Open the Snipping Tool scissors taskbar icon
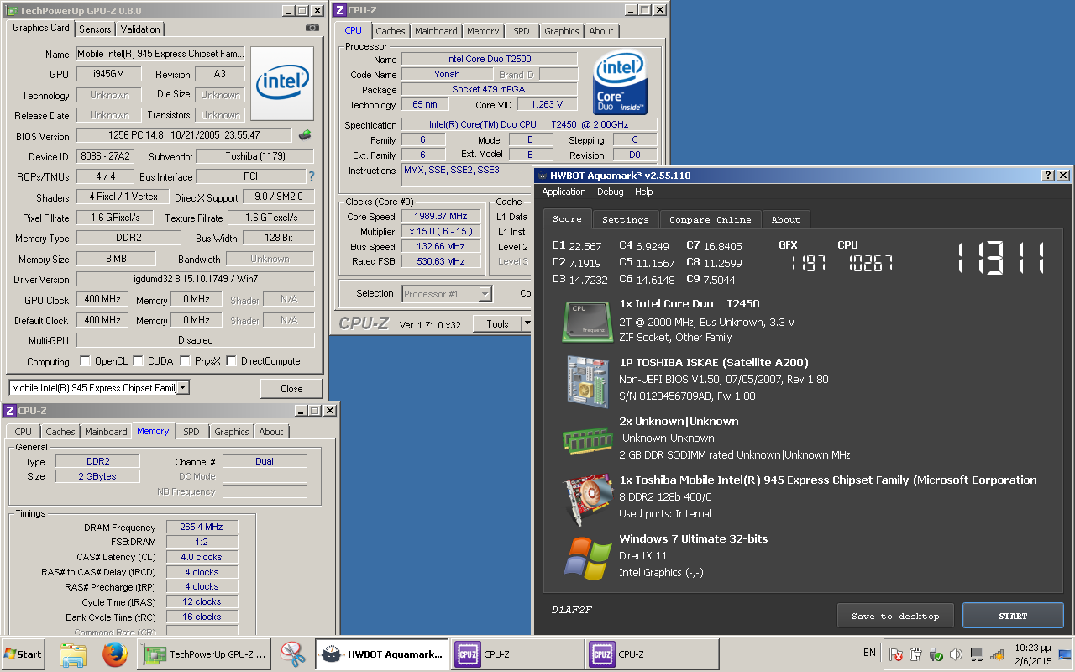 292,654
